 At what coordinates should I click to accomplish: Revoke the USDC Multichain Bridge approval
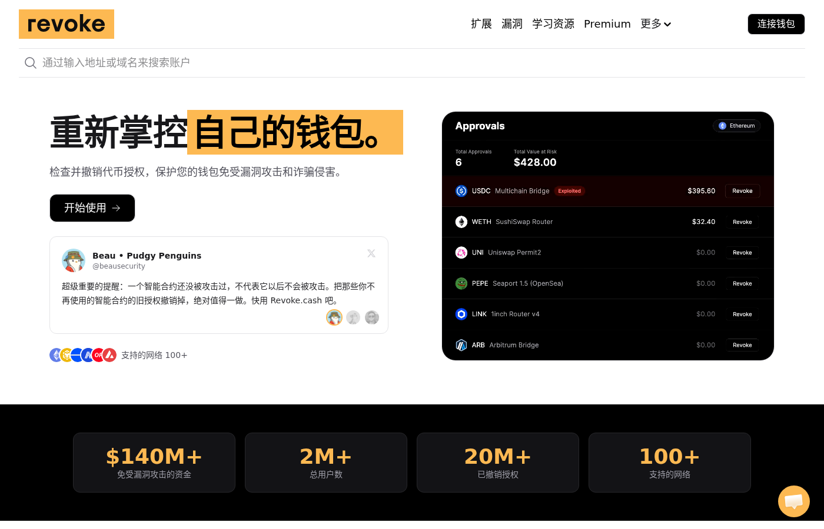(x=742, y=191)
